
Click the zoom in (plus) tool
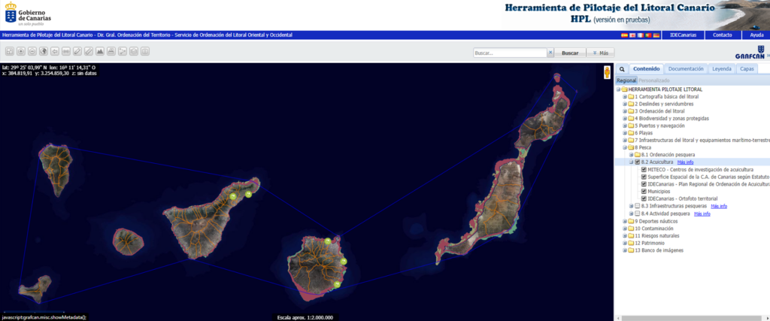[x=21, y=51]
